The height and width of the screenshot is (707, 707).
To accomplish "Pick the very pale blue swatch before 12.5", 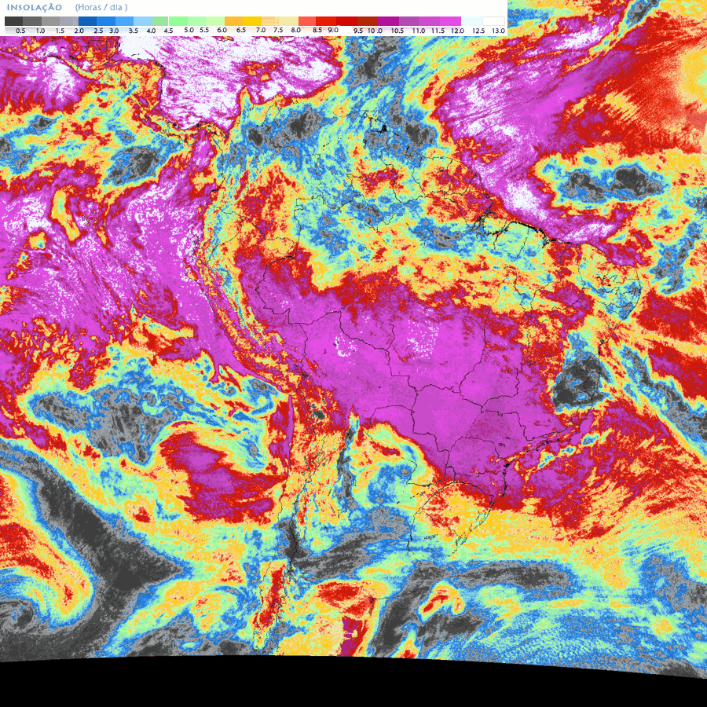I will 471,21.
